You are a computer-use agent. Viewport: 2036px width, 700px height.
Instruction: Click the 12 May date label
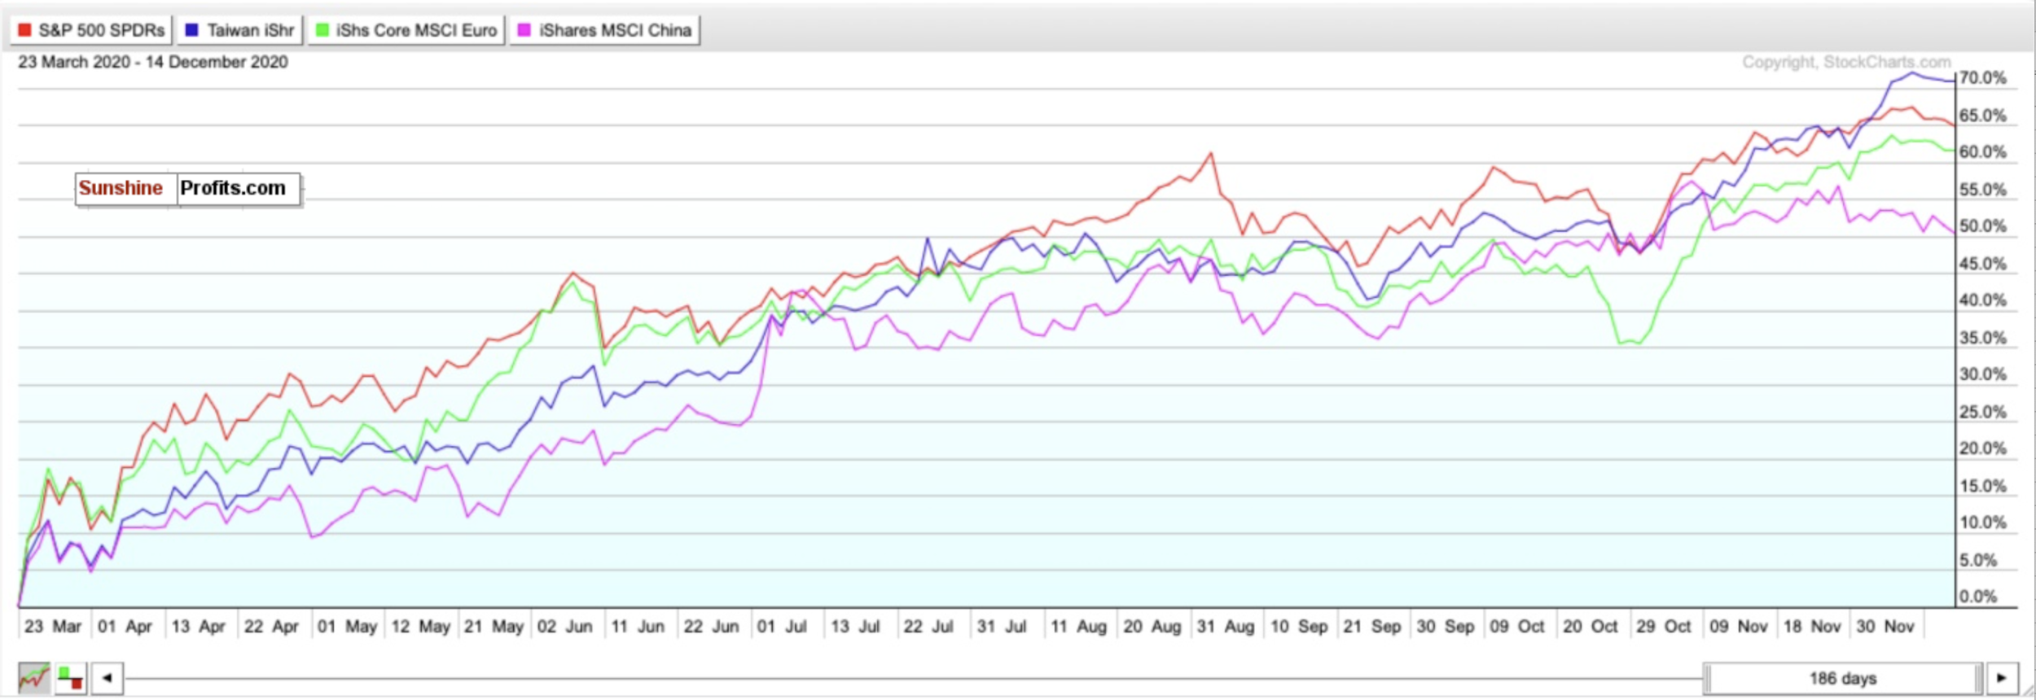pos(421,627)
